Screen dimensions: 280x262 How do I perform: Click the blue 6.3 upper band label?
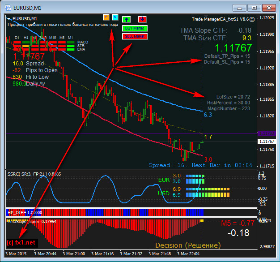[208, 115]
